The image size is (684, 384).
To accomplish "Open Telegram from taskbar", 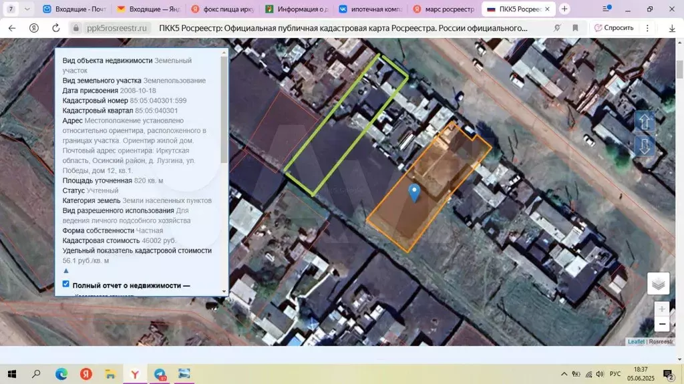I will [160, 374].
